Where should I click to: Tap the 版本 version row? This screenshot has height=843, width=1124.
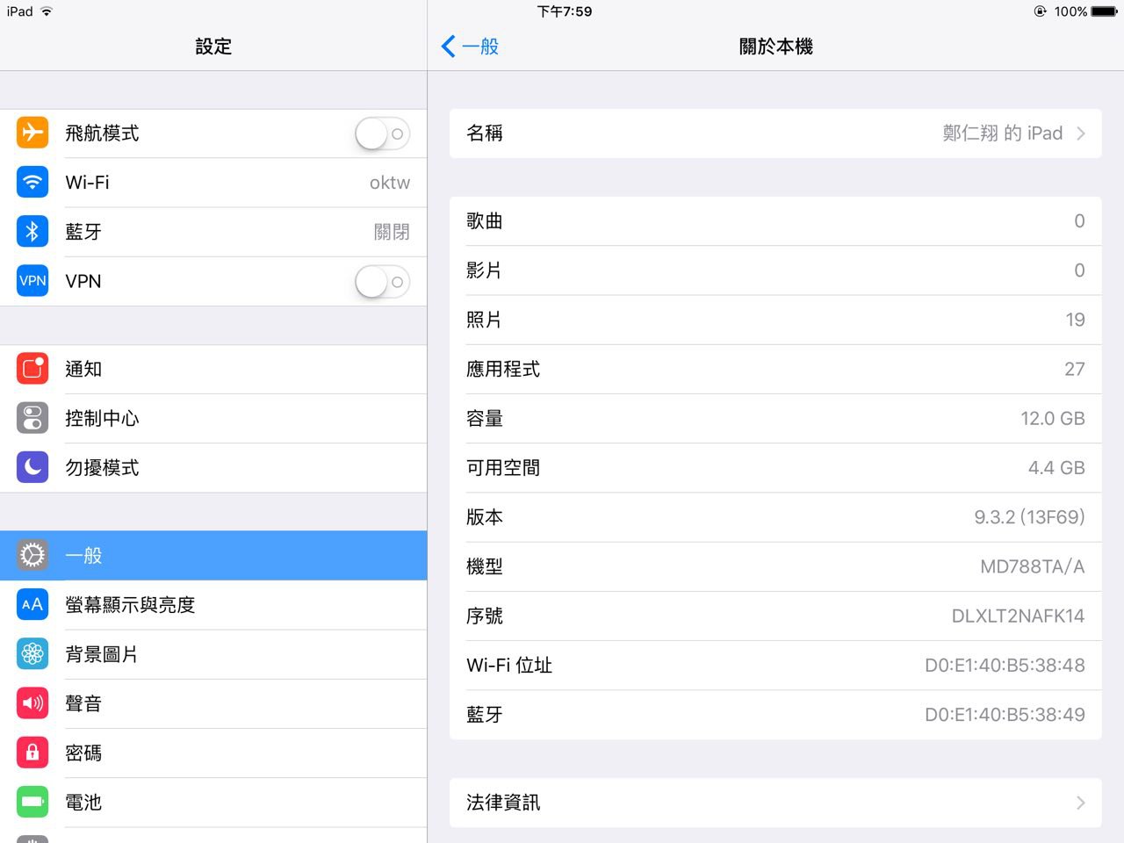pos(775,517)
